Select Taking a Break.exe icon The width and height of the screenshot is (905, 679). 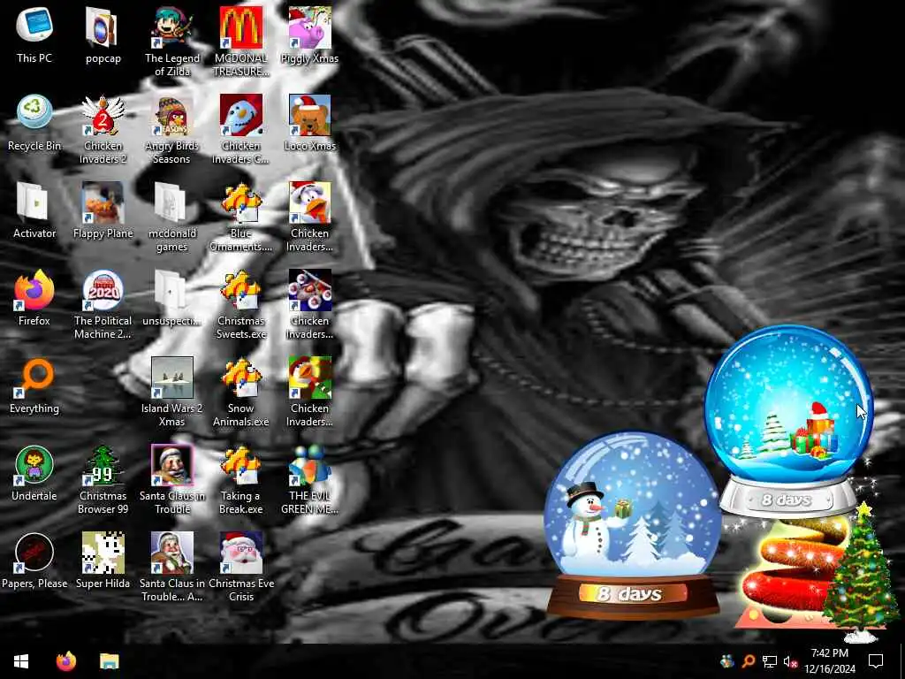[240, 480]
